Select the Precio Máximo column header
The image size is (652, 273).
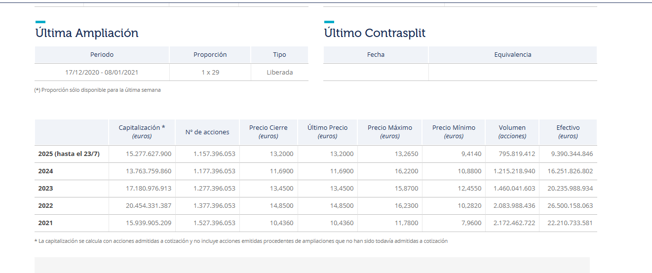(389, 132)
